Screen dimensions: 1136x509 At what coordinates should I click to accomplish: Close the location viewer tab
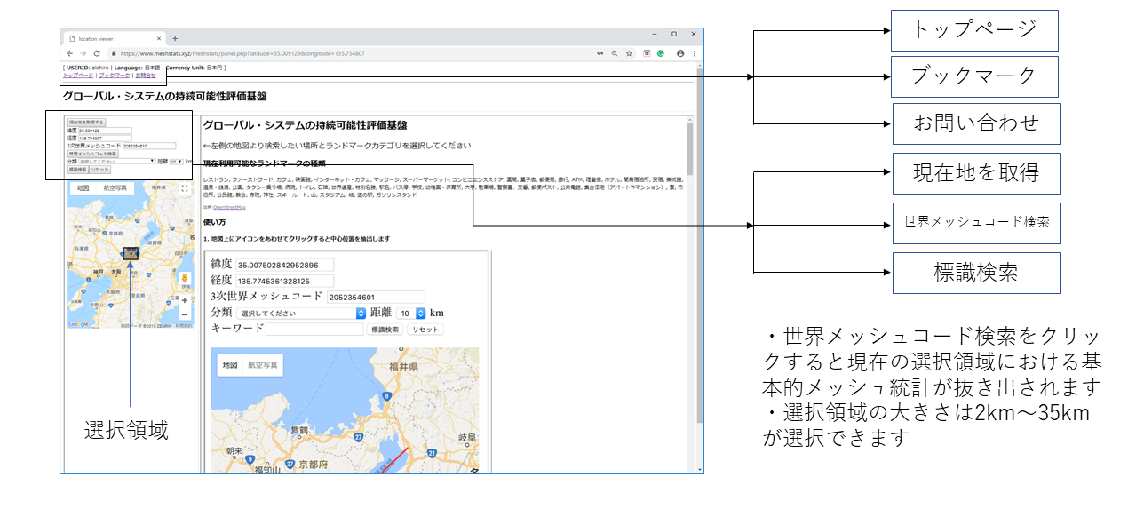[159, 38]
